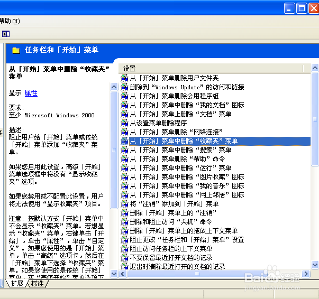Viewport: 319px width, 299px height.
Task: Switch to the 扩展 tab
Action: [x=17, y=283]
